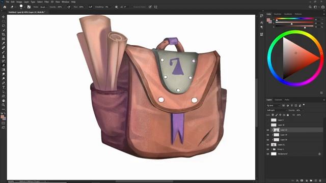Open the Image menu
This screenshot has height=183, width=326.
tap(19, 2)
